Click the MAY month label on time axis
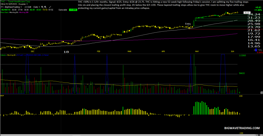The height and width of the screenshot is (136, 263). pos(197,51)
